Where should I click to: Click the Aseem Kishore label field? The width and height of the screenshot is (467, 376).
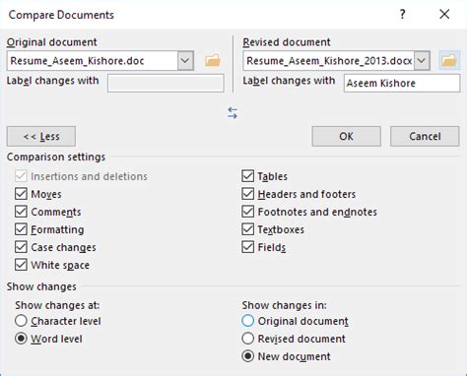point(402,83)
